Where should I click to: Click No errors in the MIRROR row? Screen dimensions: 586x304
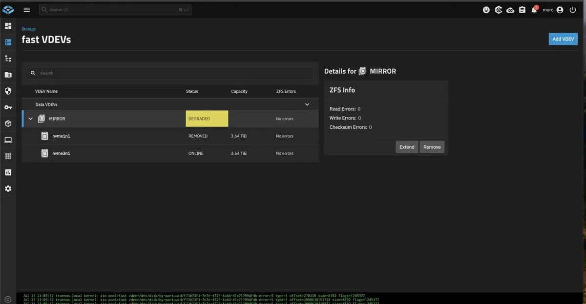[284, 119]
